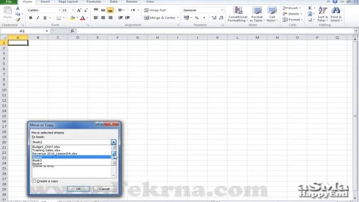
Task: Open Sort & Filter menu
Action: (x=323, y=14)
